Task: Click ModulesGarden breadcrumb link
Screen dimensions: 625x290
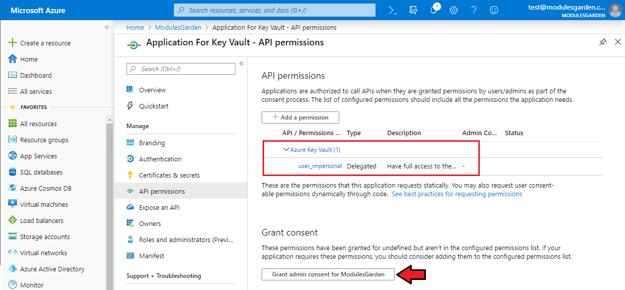Action: click(x=178, y=27)
